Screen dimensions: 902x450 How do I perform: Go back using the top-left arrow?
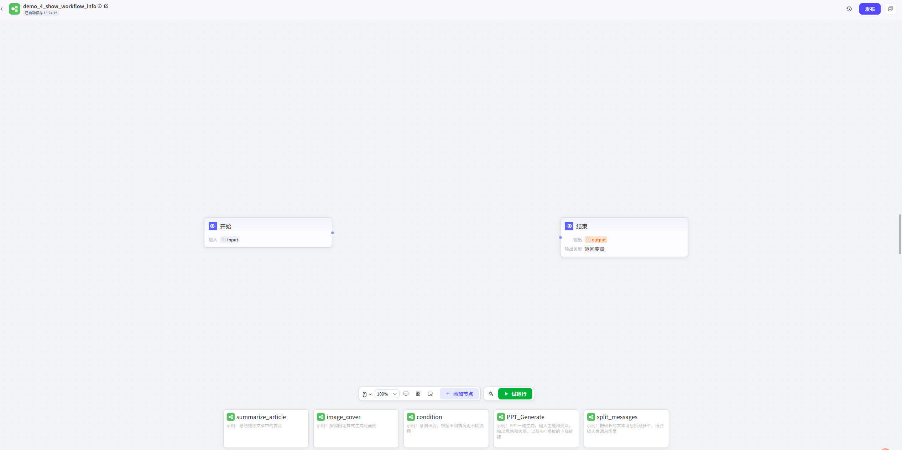coord(2,9)
